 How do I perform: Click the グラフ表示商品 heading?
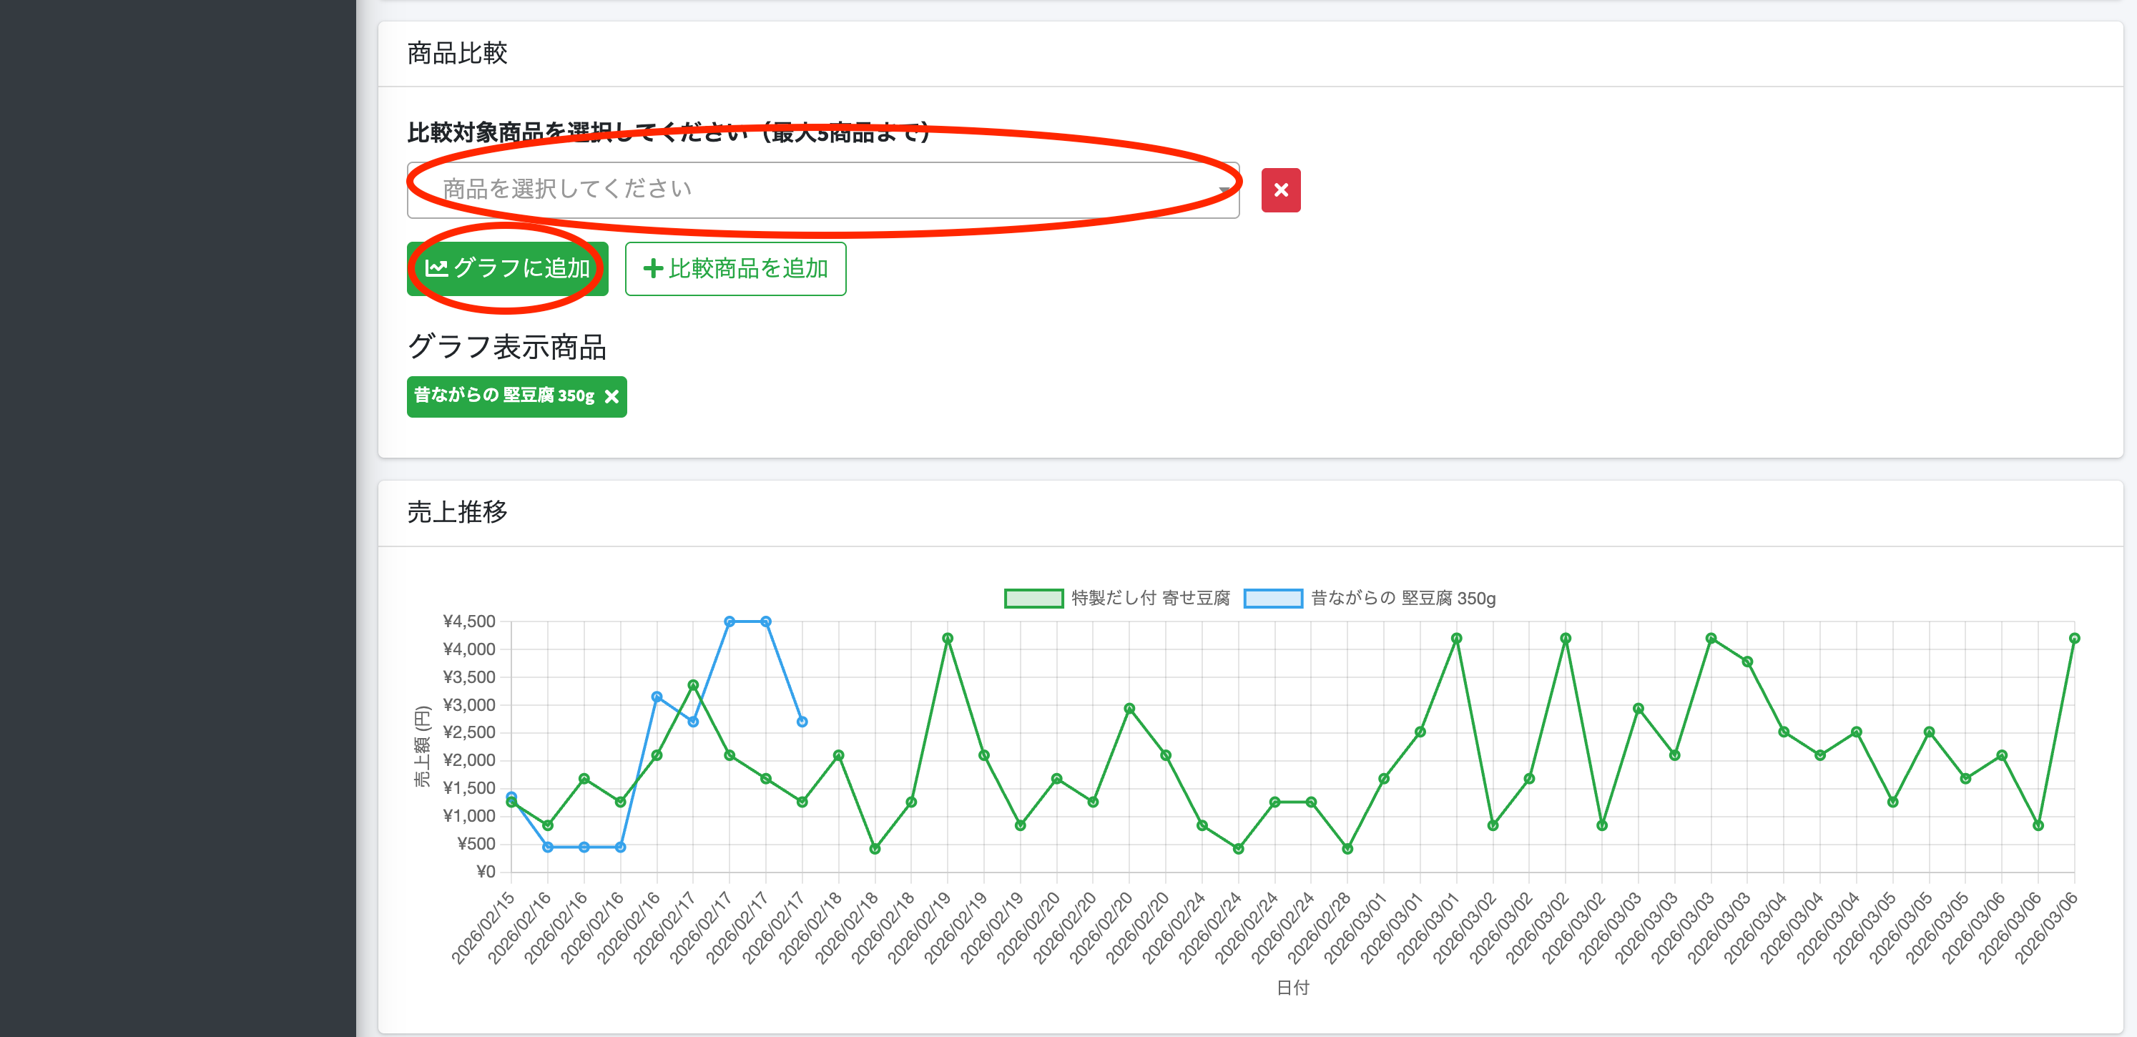[x=507, y=347]
